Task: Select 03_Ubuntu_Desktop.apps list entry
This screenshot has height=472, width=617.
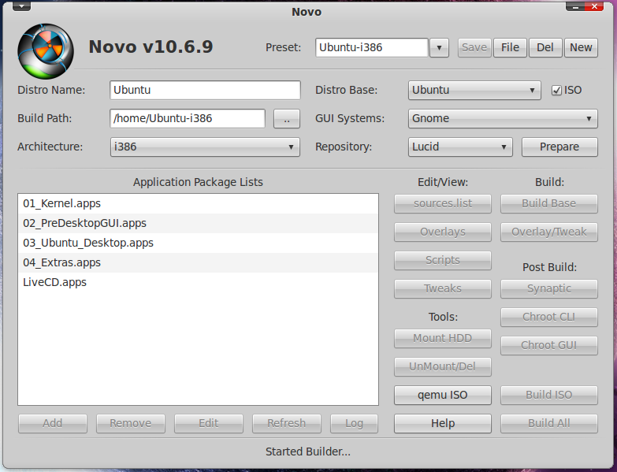Action: [x=198, y=243]
